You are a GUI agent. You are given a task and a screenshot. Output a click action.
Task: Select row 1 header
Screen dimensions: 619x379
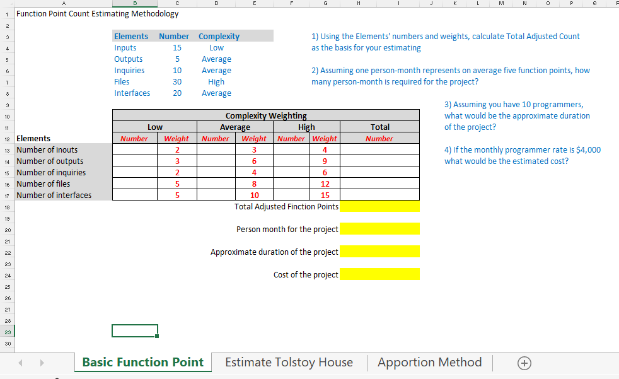pyautogui.click(x=6, y=13)
